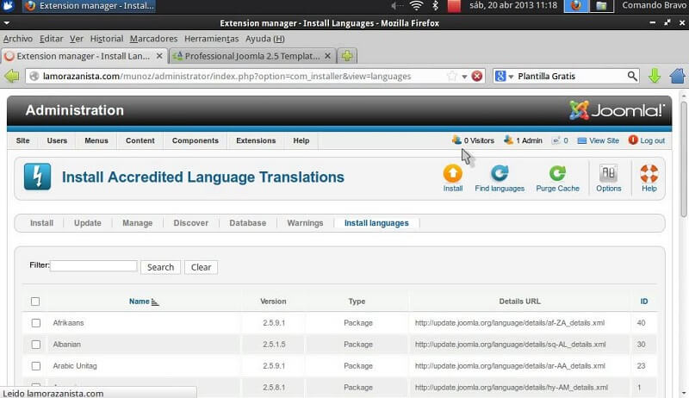Open the Herramientas menu
Viewport: 689px width, 398px height.
coord(211,39)
